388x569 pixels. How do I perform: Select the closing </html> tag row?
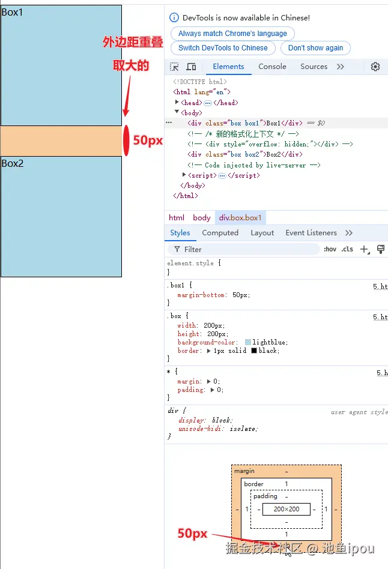[x=186, y=196]
